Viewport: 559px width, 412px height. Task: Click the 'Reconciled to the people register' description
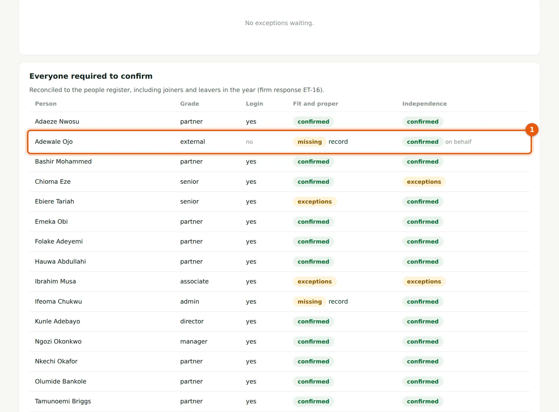click(x=177, y=90)
